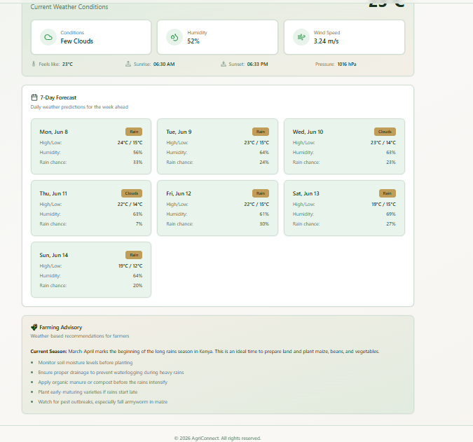Viewport: 473px width, 442px height.
Task: Click the 'Feels like' 23°C value
Action: click(x=67, y=64)
